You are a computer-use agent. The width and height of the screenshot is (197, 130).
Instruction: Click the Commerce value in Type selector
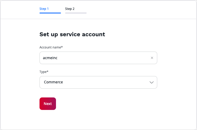(53, 82)
